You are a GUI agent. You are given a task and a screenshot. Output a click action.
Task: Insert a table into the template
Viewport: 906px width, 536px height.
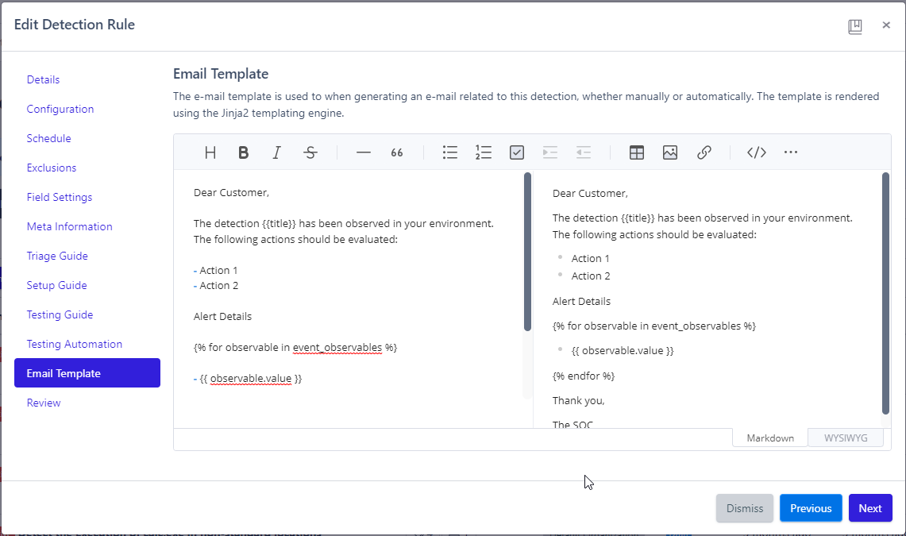[x=637, y=152]
